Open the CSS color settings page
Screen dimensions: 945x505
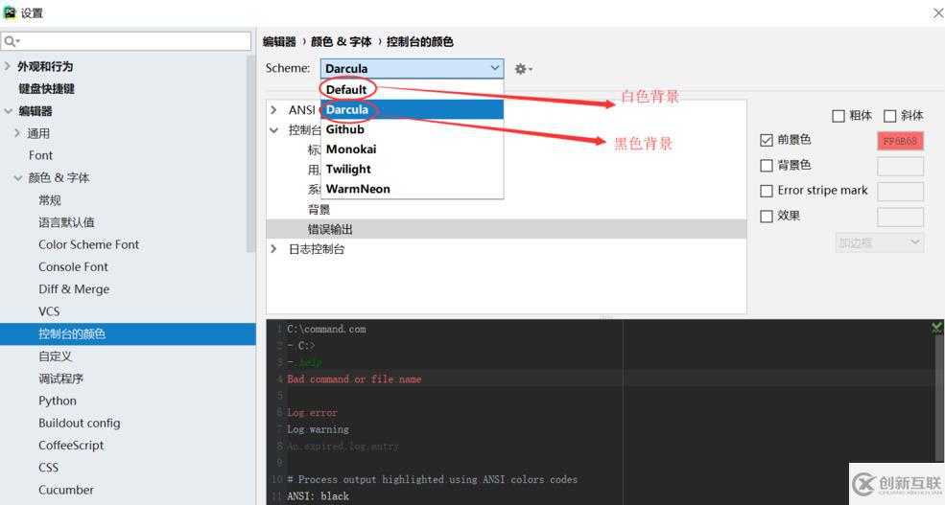tap(48, 468)
